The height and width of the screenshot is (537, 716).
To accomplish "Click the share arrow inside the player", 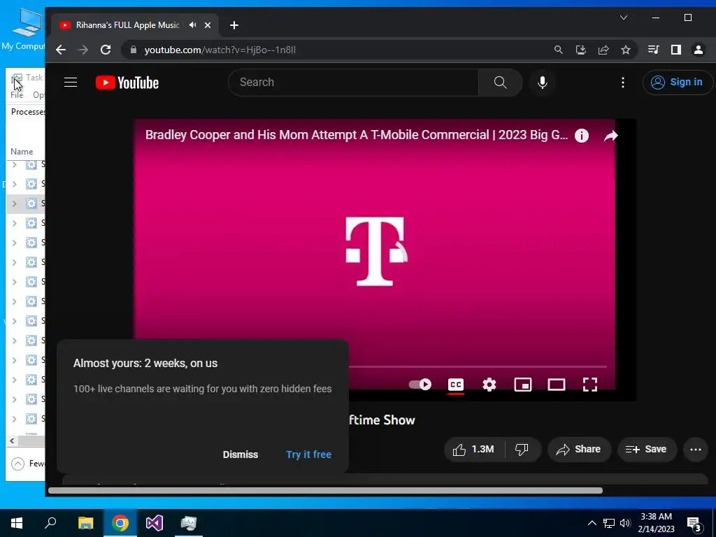I will click(610, 136).
